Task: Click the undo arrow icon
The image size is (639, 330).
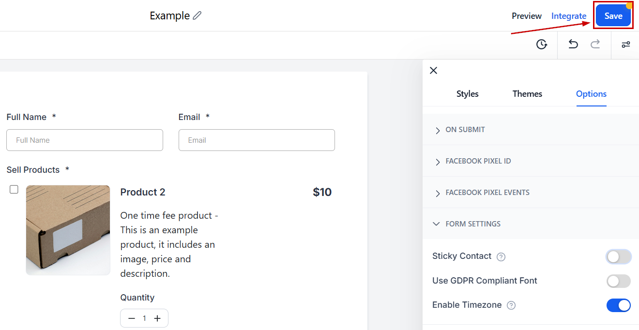Action: (573, 45)
